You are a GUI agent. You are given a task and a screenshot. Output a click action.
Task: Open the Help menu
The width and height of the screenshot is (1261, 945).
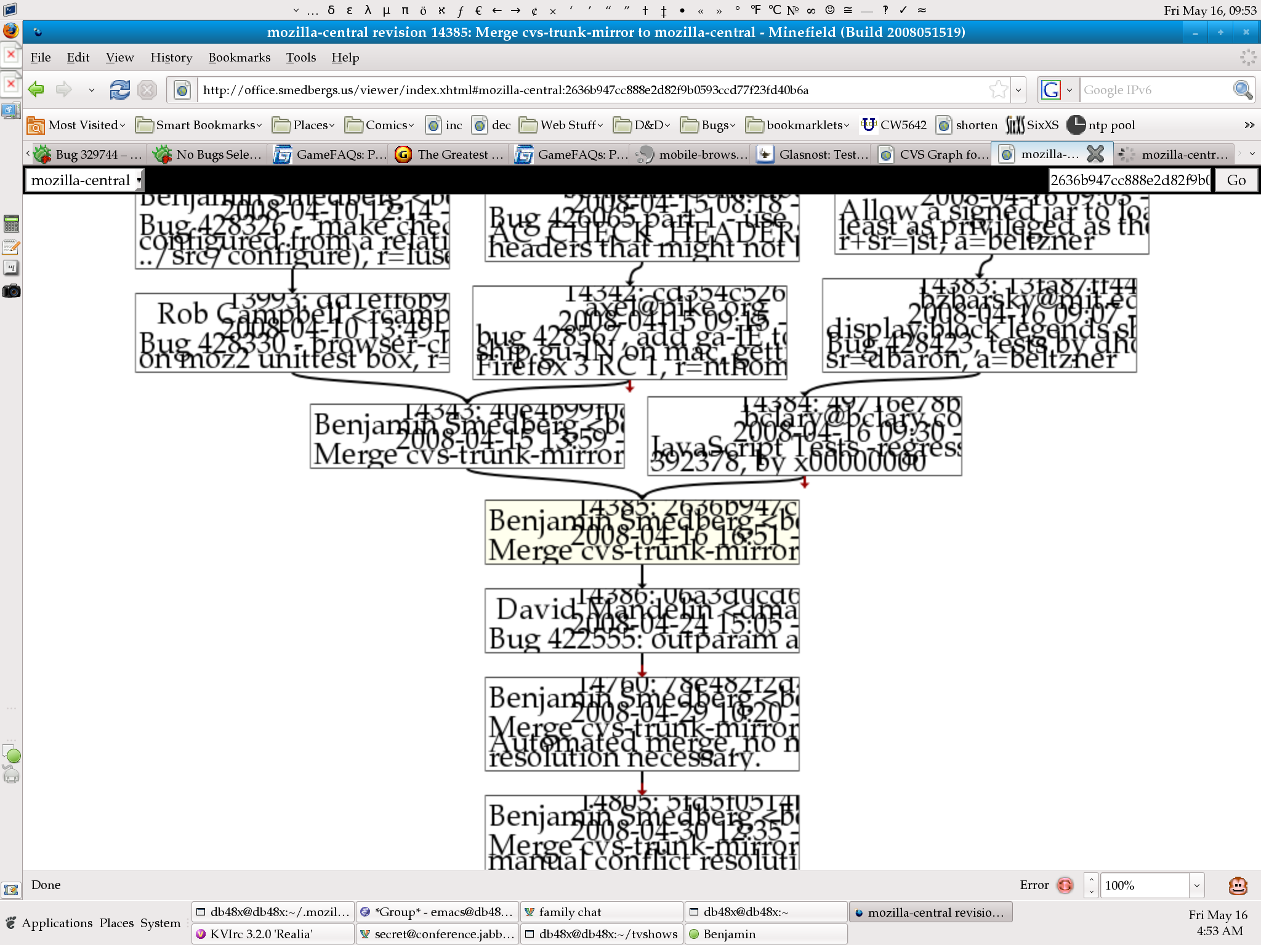[345, 57]
